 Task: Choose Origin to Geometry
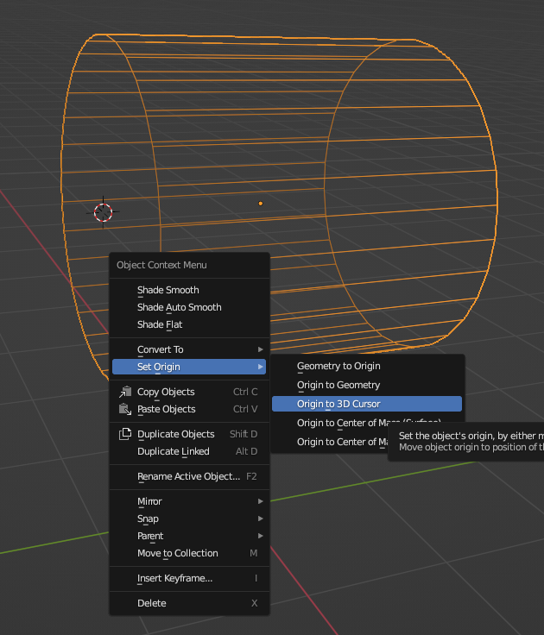coord(367,385)
